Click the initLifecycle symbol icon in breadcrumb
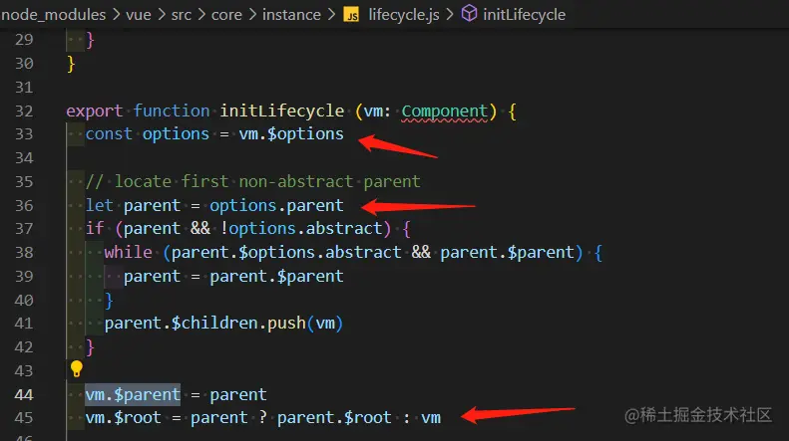The width and height of the screenshot is (789, 441). [x=468, y=15]
